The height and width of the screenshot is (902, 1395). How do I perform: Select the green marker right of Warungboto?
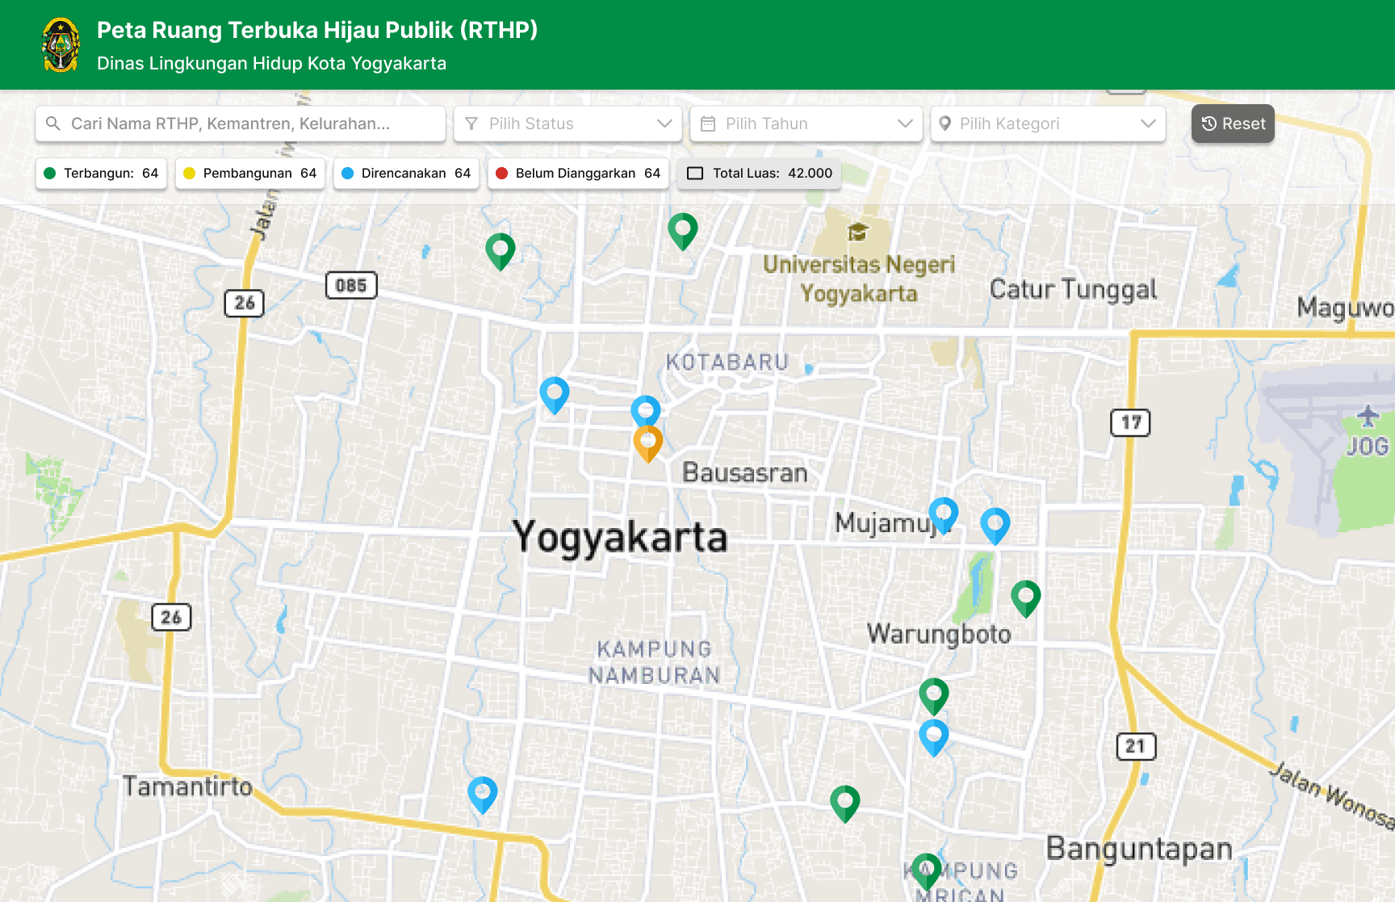click(1026, 598)
